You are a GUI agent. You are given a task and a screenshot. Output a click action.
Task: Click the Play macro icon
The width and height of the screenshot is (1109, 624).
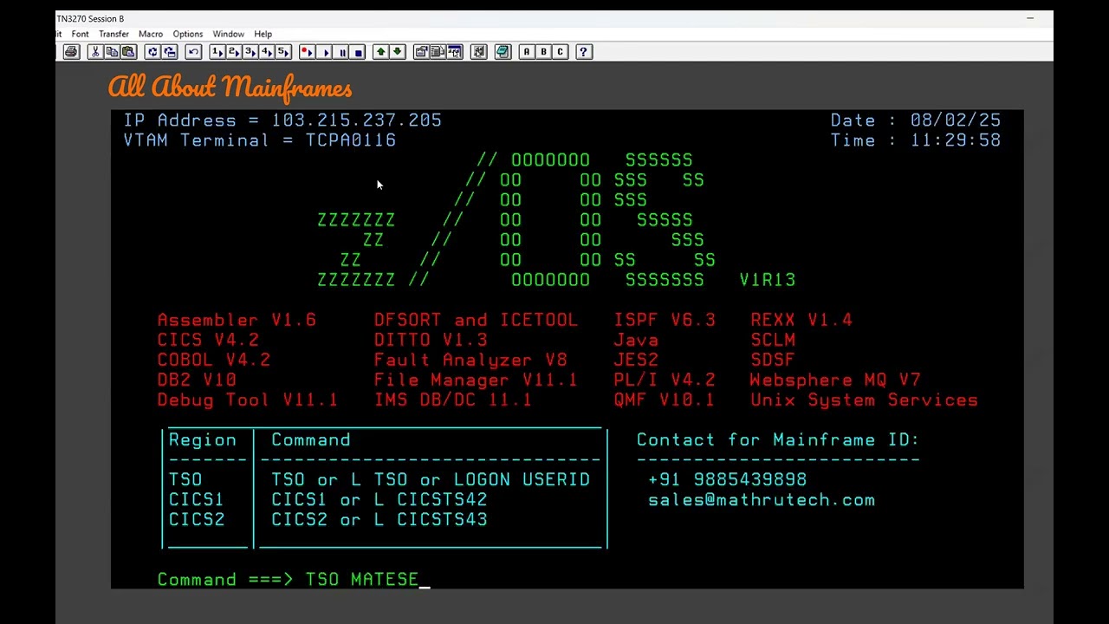325,52
